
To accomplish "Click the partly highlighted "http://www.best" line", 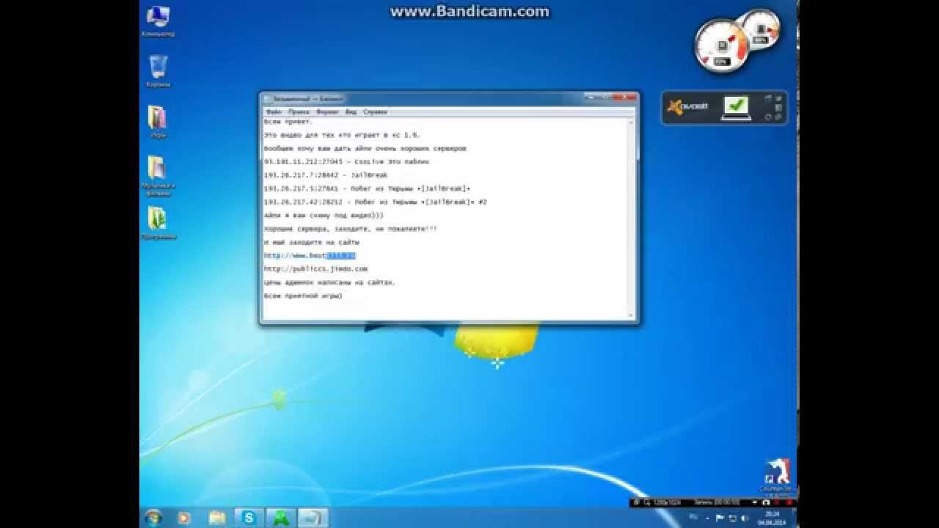I will click(310, 255).
